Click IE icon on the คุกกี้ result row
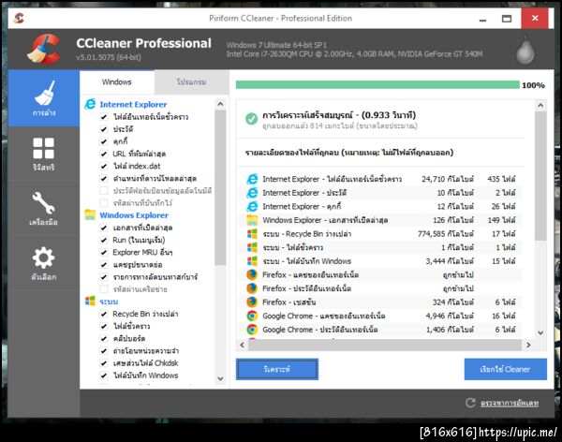This screenshot has width=562, height=442. [x=252, y=206]
